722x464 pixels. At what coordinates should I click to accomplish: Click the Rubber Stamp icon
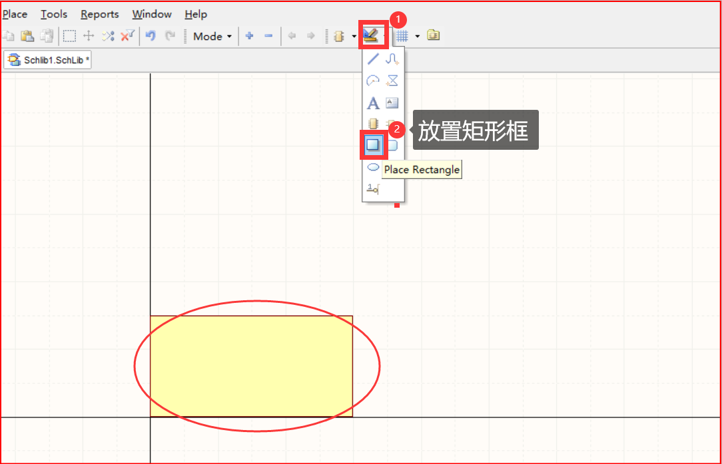(x=47, y=36)
